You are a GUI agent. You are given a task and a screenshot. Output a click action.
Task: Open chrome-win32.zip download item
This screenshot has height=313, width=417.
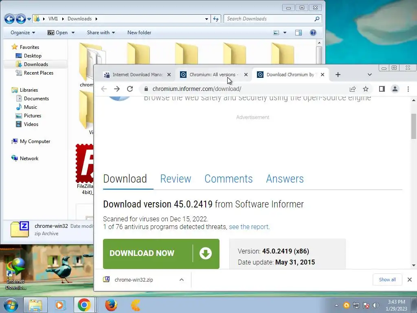point(134,280)
